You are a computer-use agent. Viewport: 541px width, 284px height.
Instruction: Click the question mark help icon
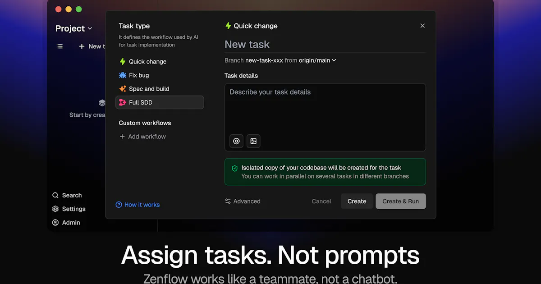[119, 205]
